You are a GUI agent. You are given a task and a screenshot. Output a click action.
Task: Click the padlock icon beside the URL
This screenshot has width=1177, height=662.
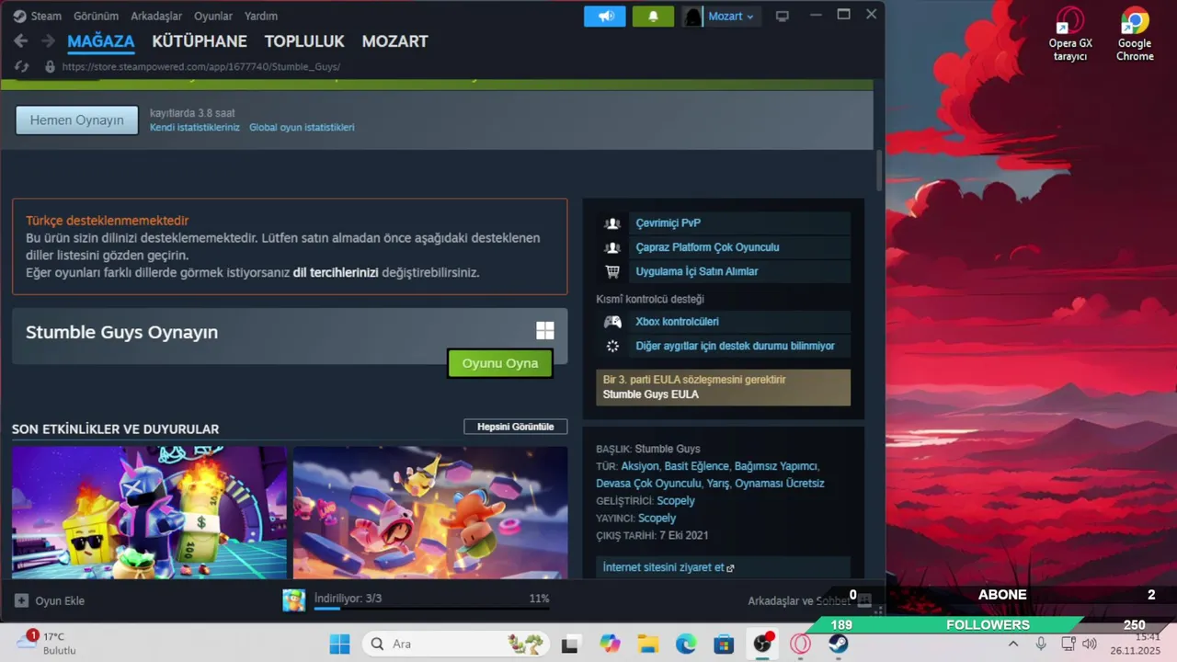49,66
